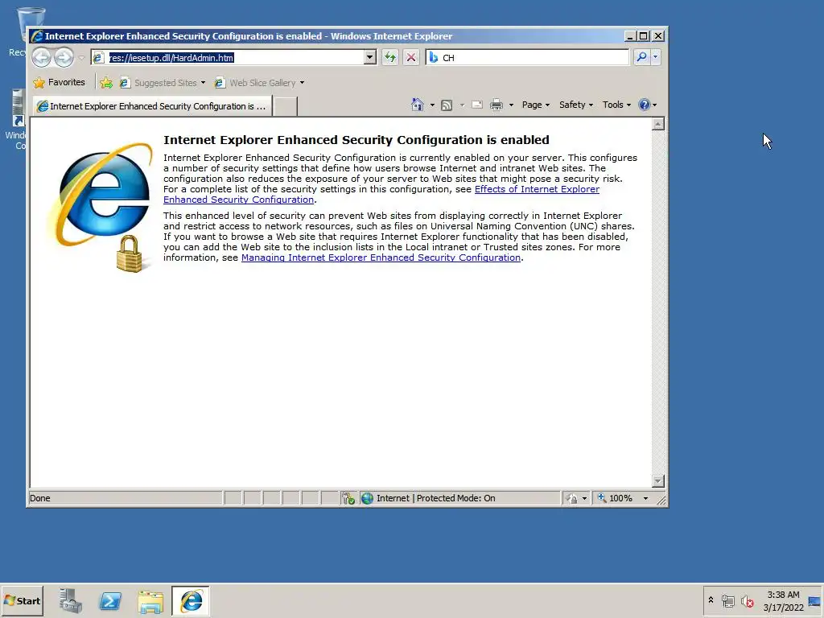Click the magnifier Search button
Screen dimensions: 824x618
[641, 57]
